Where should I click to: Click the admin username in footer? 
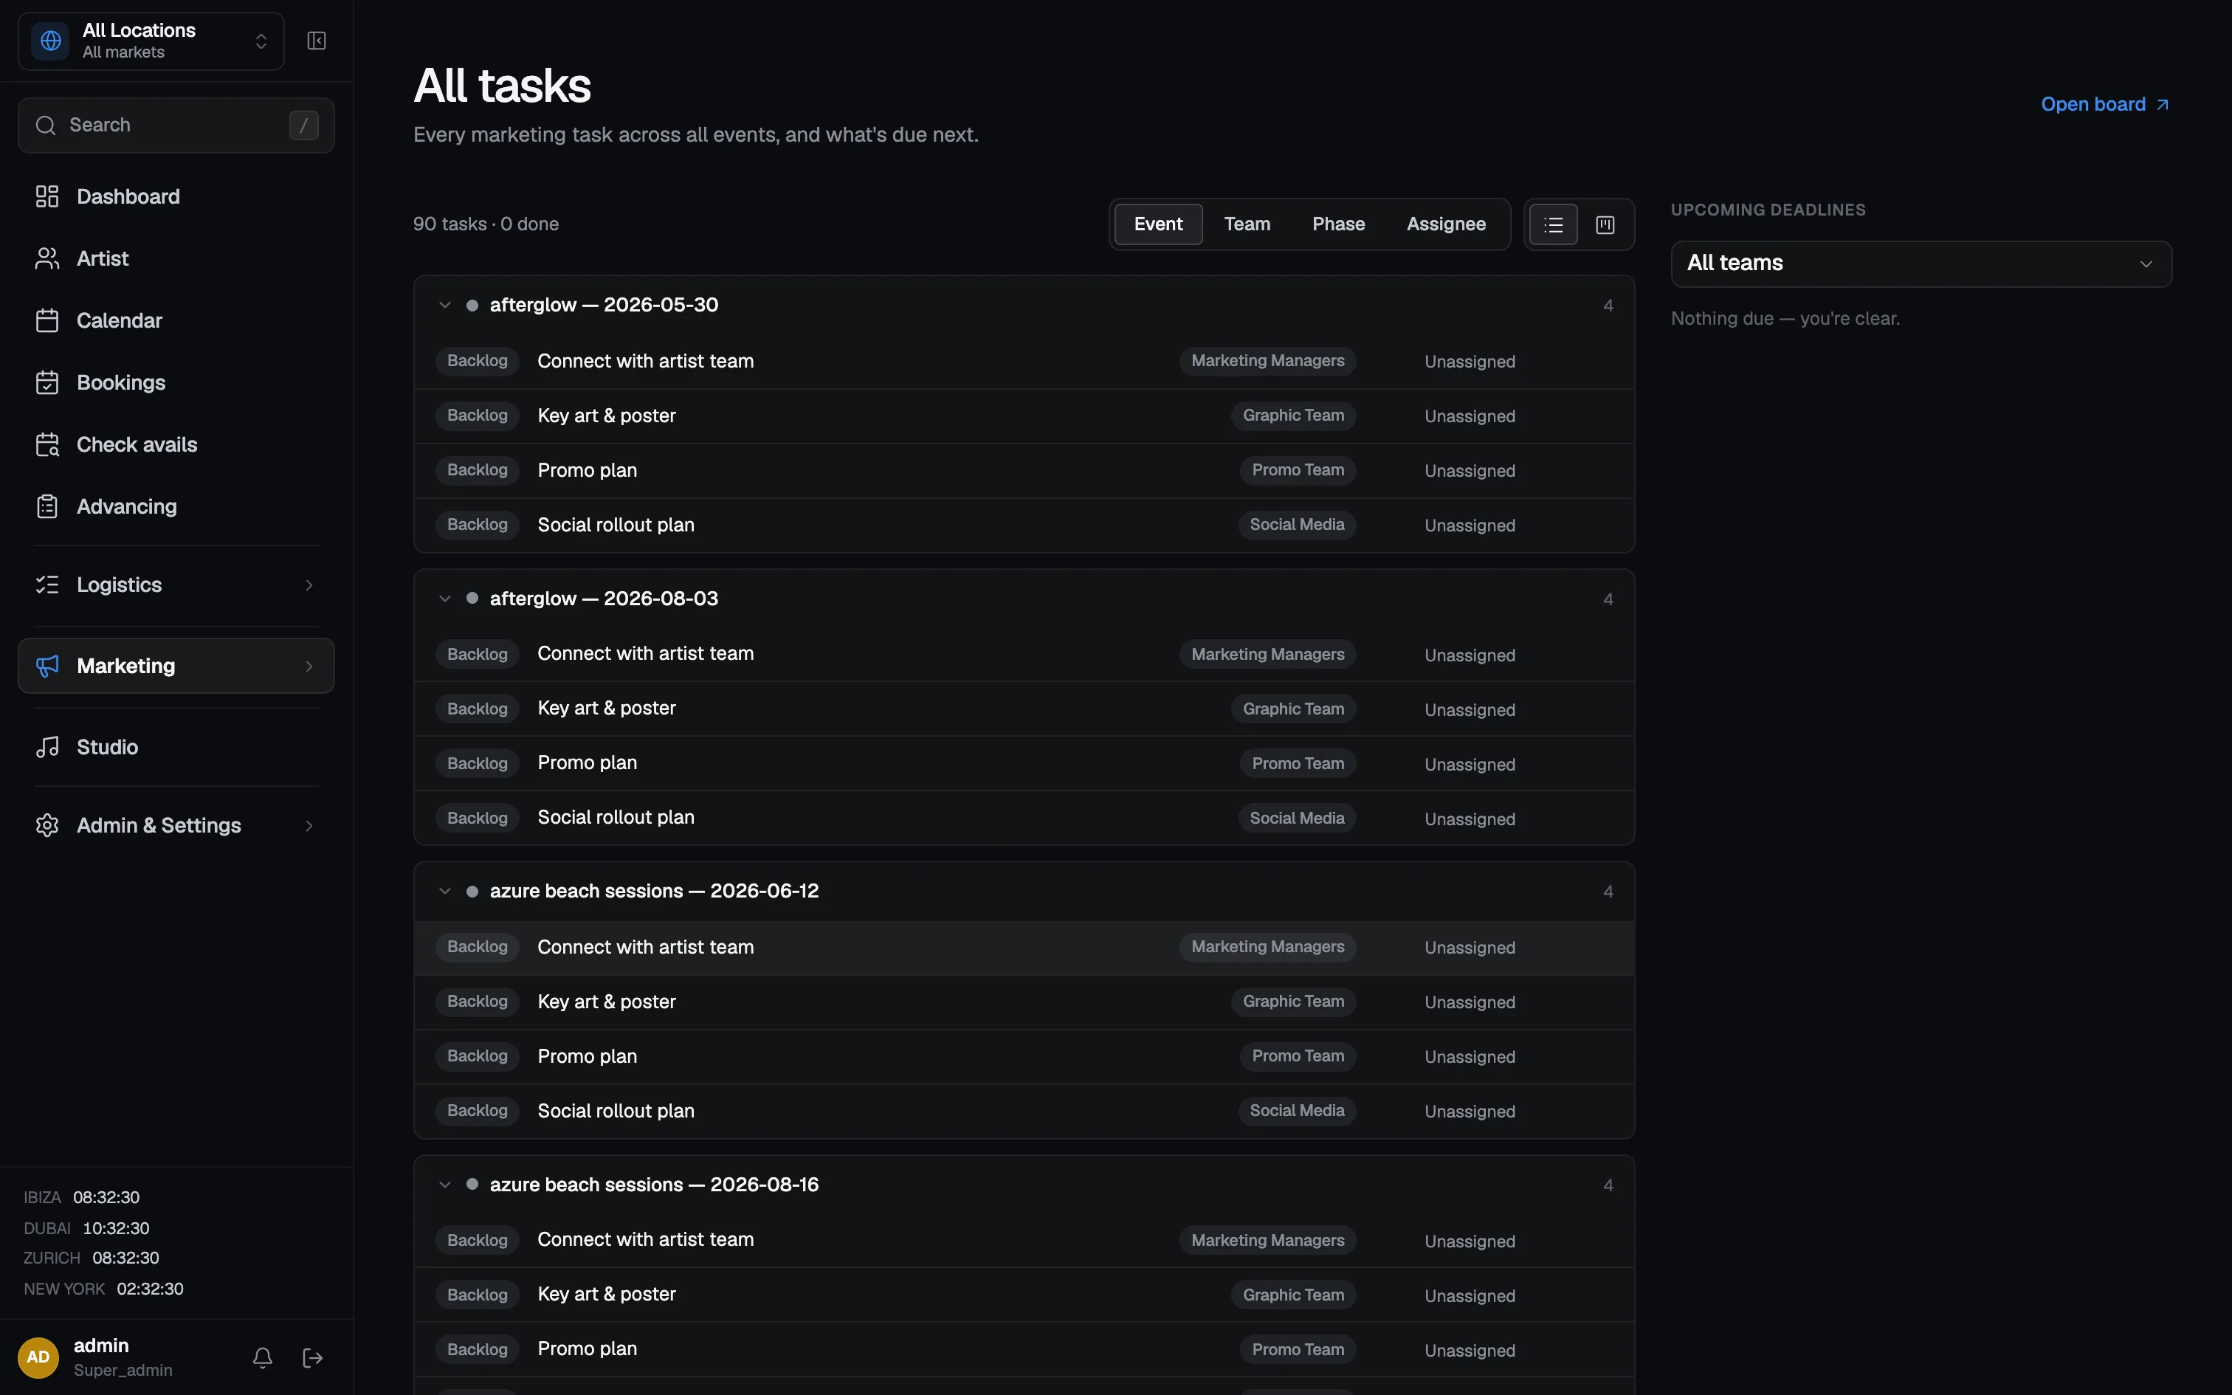(101, 1345)
